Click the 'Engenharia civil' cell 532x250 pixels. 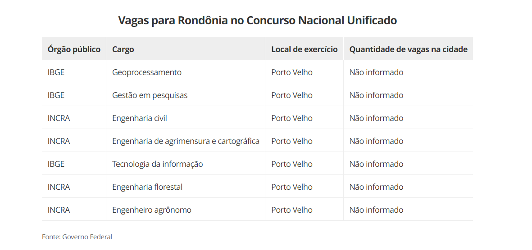click(140, 118)
